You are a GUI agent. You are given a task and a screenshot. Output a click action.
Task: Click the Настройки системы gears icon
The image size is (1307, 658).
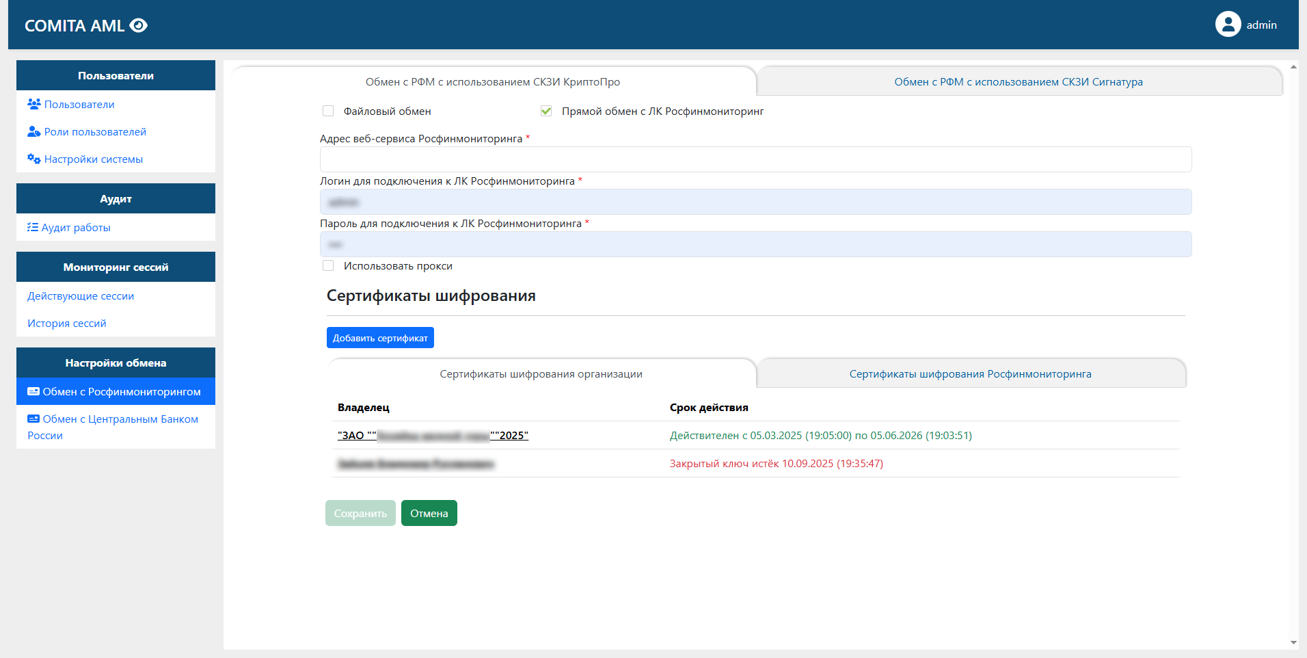pyautogui.click(x=33, y=159)
